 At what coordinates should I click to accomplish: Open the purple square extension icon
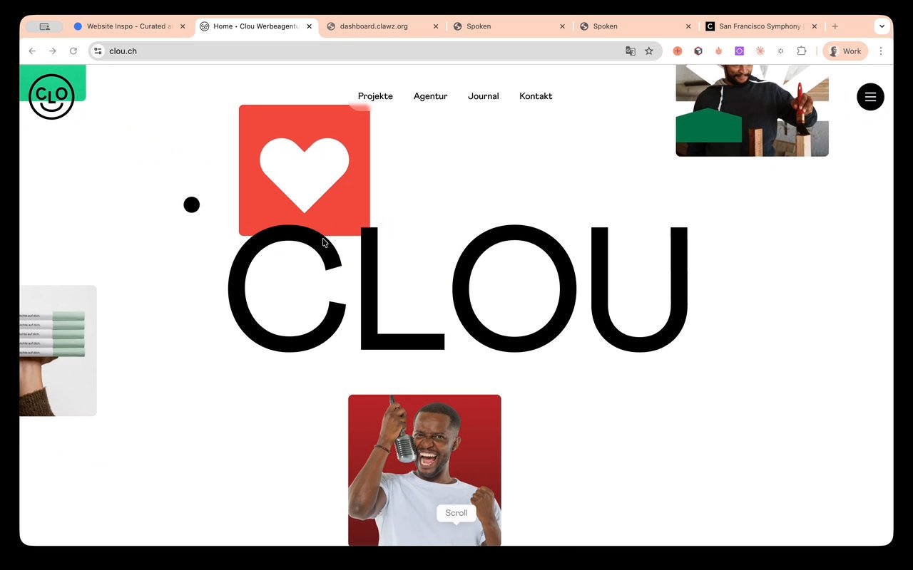point(740,51)
